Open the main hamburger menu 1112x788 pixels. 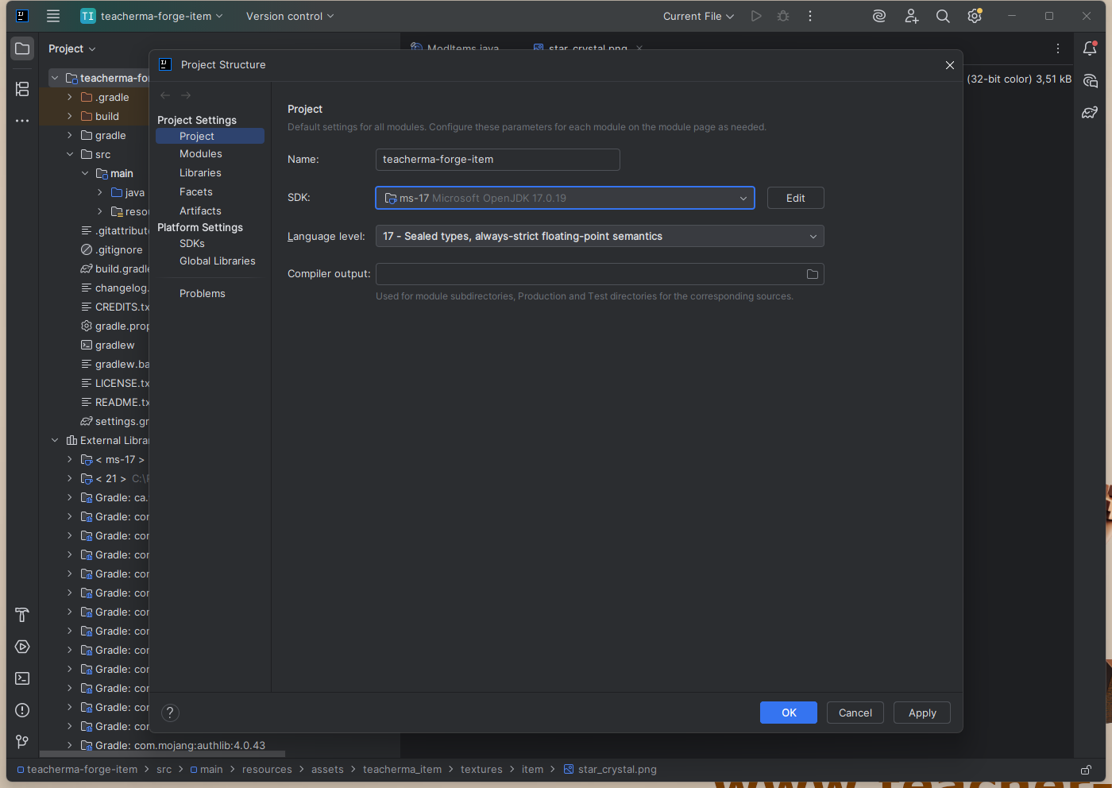pos(53,16)
